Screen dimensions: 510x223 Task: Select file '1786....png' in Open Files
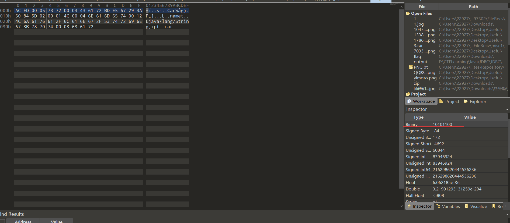coord(425,40)
